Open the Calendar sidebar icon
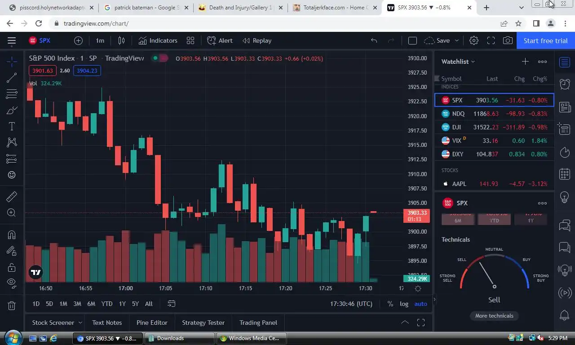The image size is (575, 345). click(565, 174)
